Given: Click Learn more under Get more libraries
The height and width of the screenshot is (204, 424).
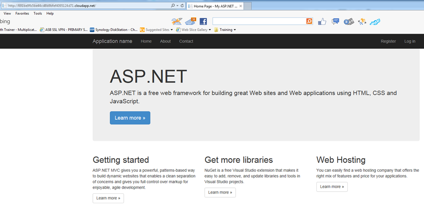Looking at the screenshot, I should [220, 192].
